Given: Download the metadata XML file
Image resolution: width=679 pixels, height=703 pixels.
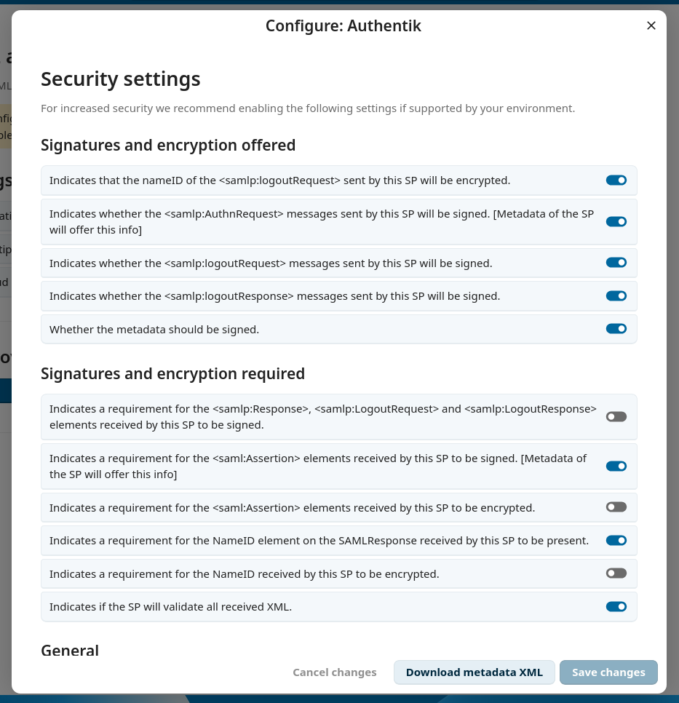Looking at the screenshot, I should point(474,672).
